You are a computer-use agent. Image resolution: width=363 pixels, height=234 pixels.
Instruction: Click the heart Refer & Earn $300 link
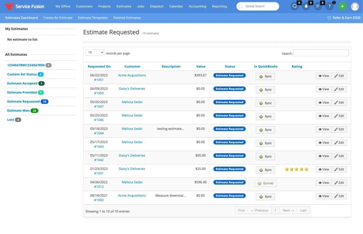(344, 18)
